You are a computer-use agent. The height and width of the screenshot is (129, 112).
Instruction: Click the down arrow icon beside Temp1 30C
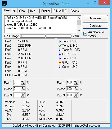60,58
